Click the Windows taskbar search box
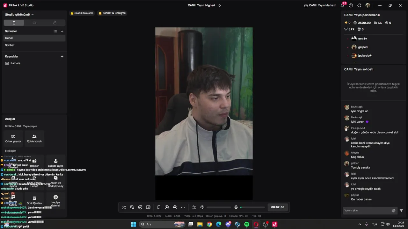408x229 pixels. (x=163, y=224)
